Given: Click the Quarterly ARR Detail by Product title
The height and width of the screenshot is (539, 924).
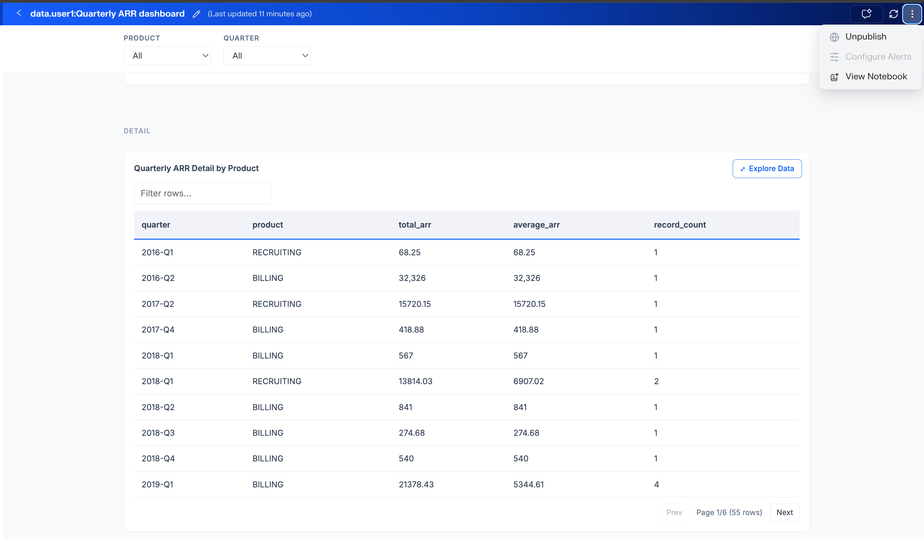Looking at the screenshot, I should tap(196, 168).
